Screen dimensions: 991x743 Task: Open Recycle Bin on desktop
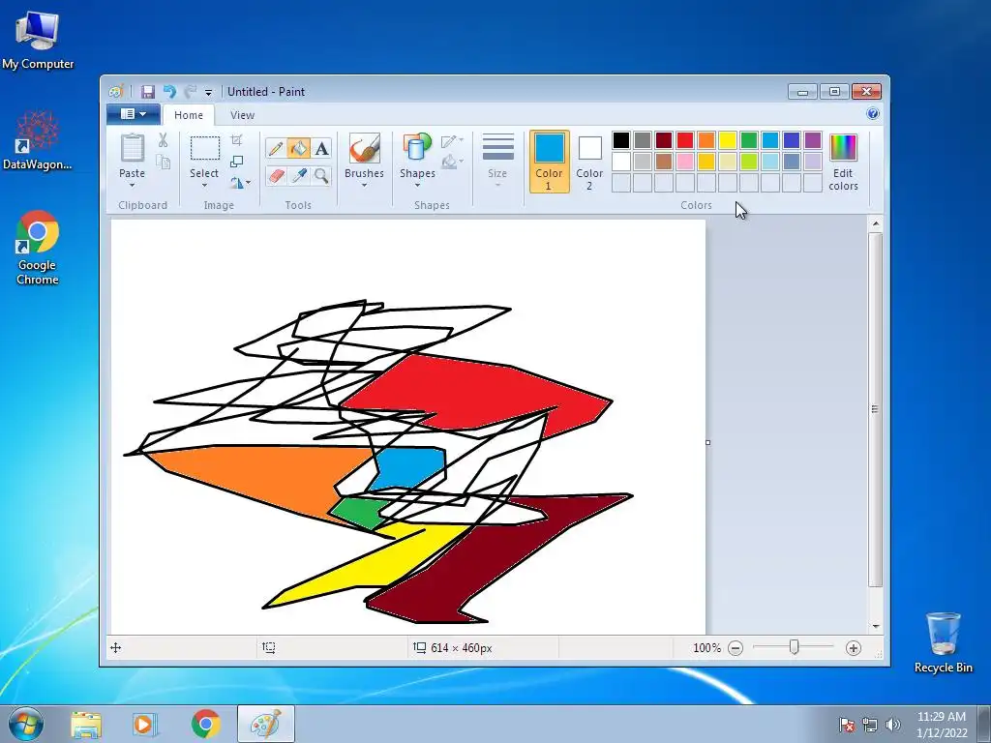click(943, 642)
